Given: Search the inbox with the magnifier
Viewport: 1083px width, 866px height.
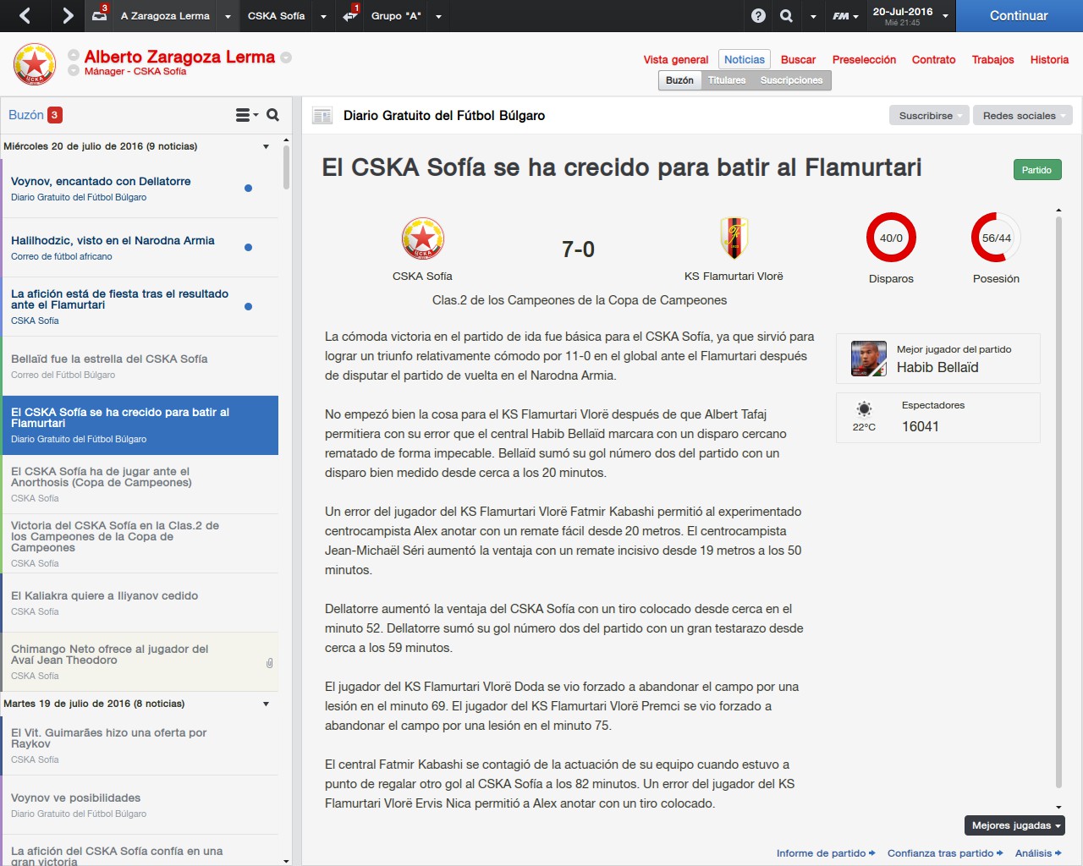Looking at the screenshot, I should [272, 115].
